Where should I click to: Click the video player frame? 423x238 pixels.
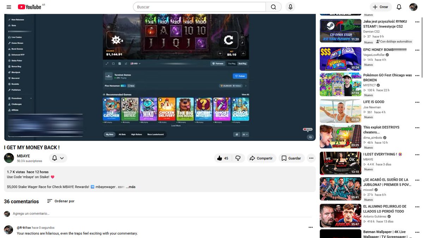[160, 77]
